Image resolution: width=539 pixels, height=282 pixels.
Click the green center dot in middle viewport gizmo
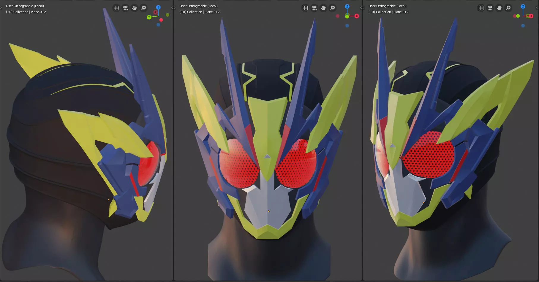347,16
